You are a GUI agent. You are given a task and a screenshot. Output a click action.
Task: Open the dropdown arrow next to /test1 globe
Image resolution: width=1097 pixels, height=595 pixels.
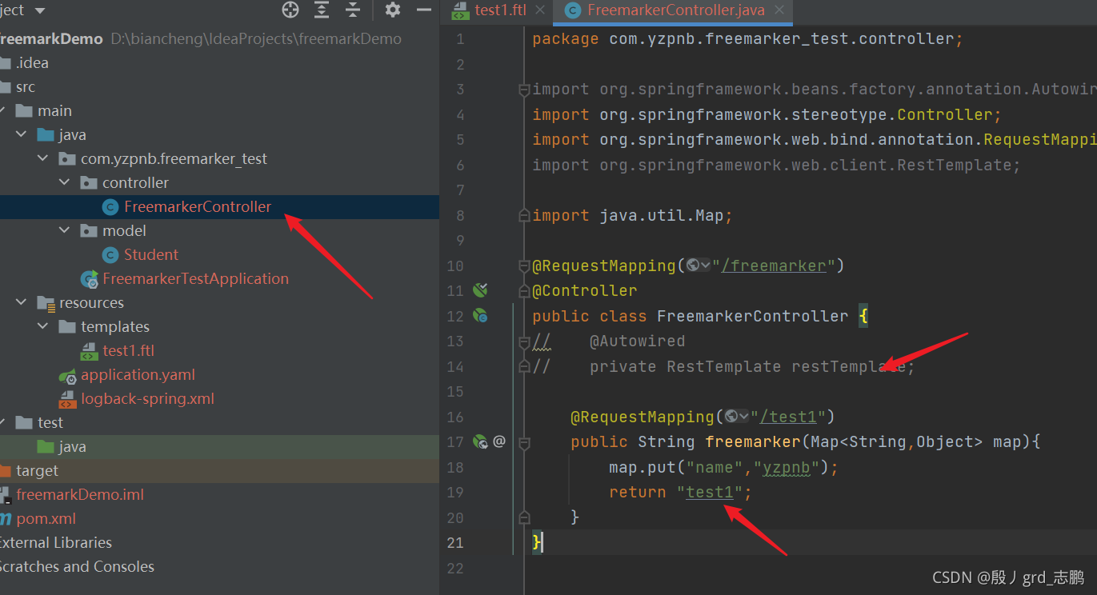click(743, 417)
